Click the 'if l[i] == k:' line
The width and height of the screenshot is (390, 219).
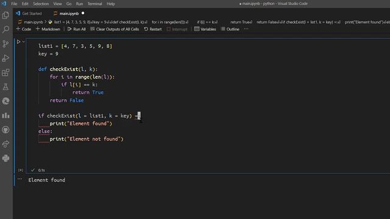pyautogui.click(x=79, y=85)
